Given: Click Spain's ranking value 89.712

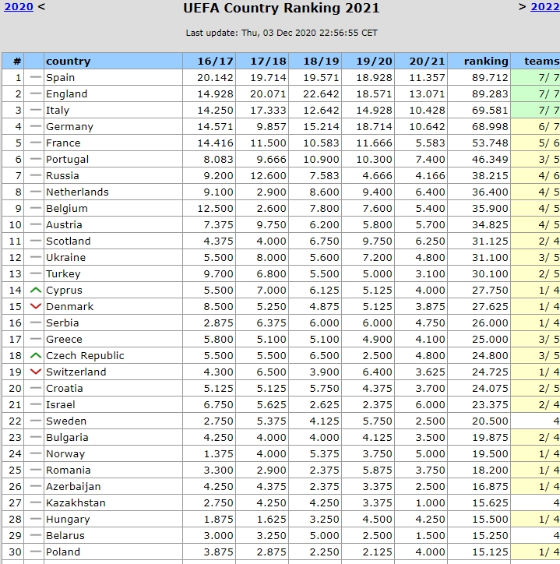Looking at the screenshot, I should pyautogui.click(x=490, y=78).
